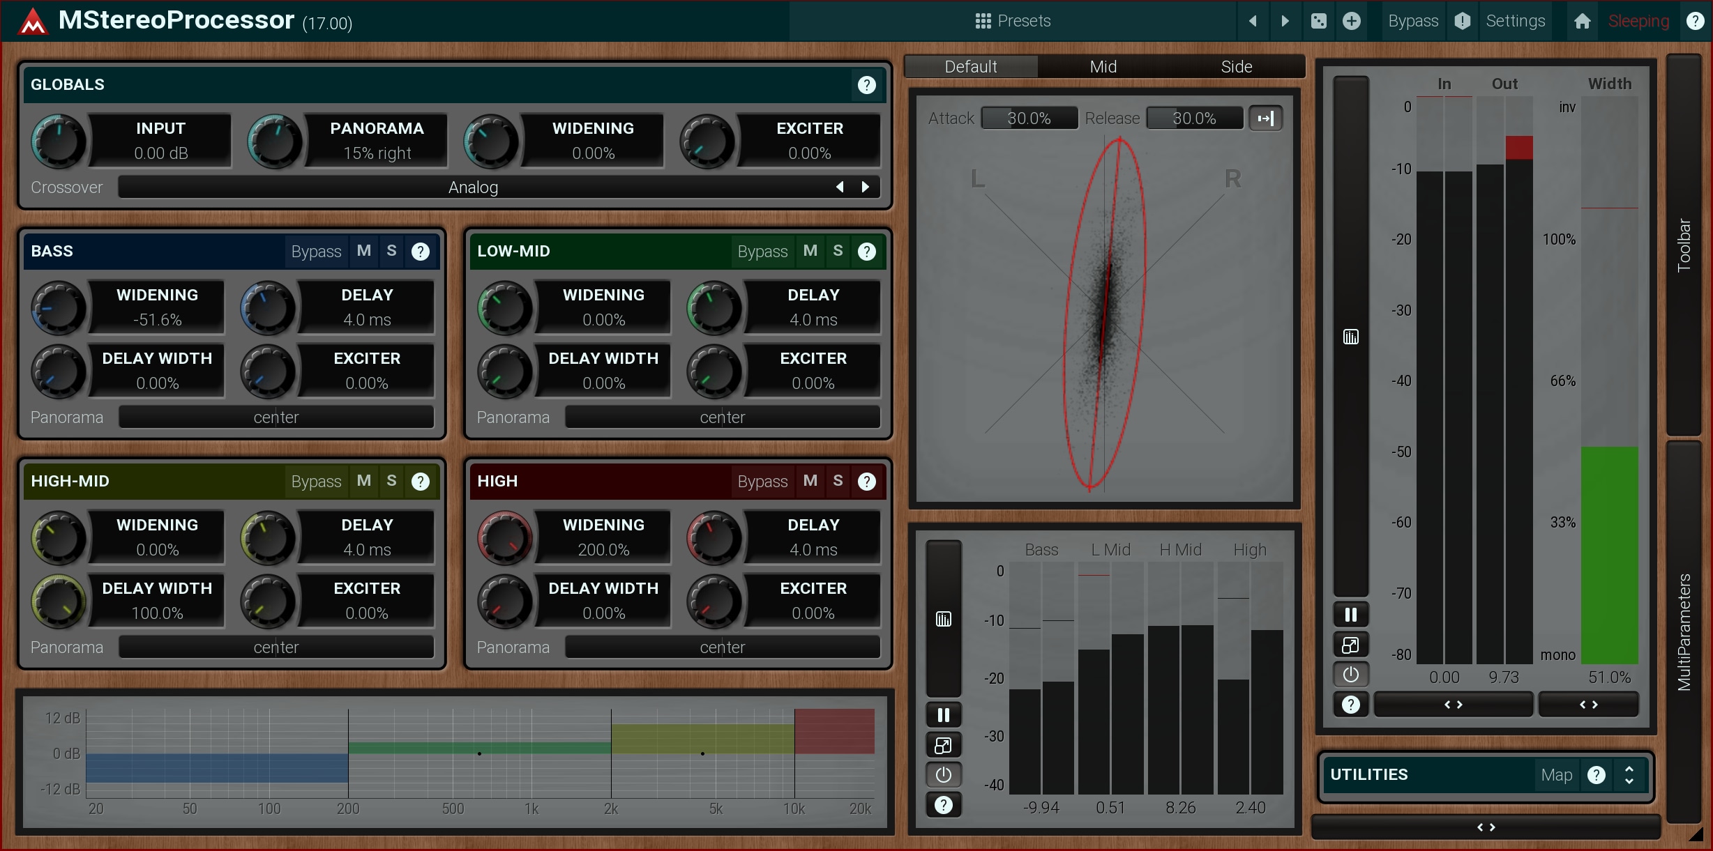Open the home icon in top bar
The height and width of the screenshot is (851, 1713).
tap(1582, 21)
